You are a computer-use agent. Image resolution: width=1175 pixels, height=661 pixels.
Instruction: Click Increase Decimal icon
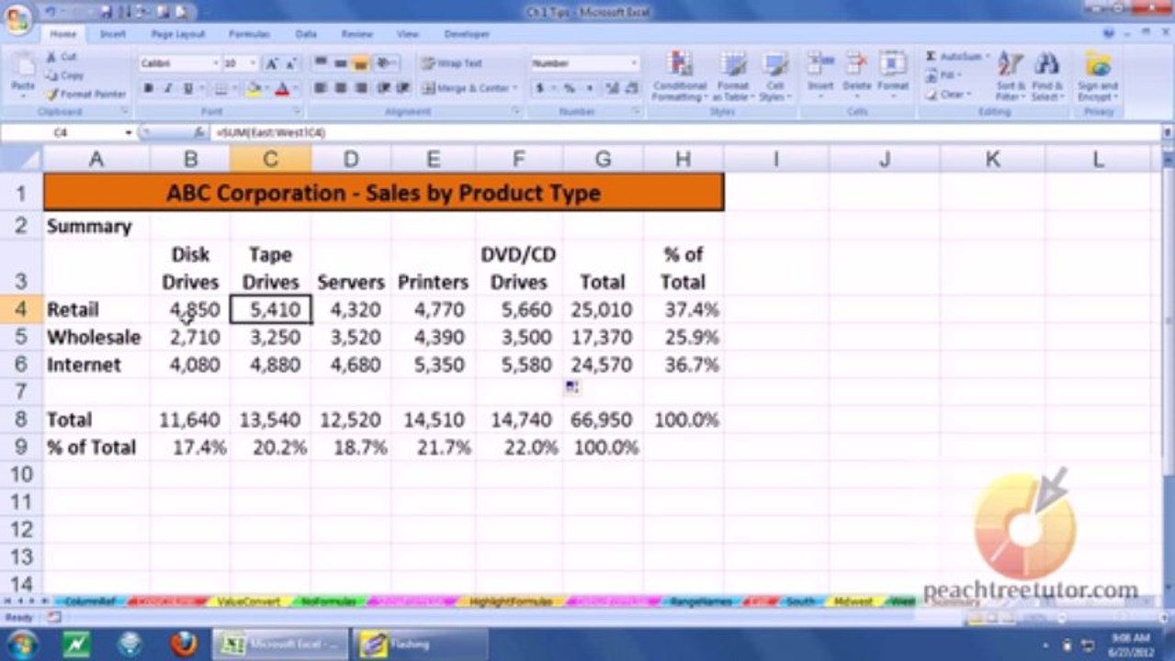pyautogui.click(x=611, y=88)
